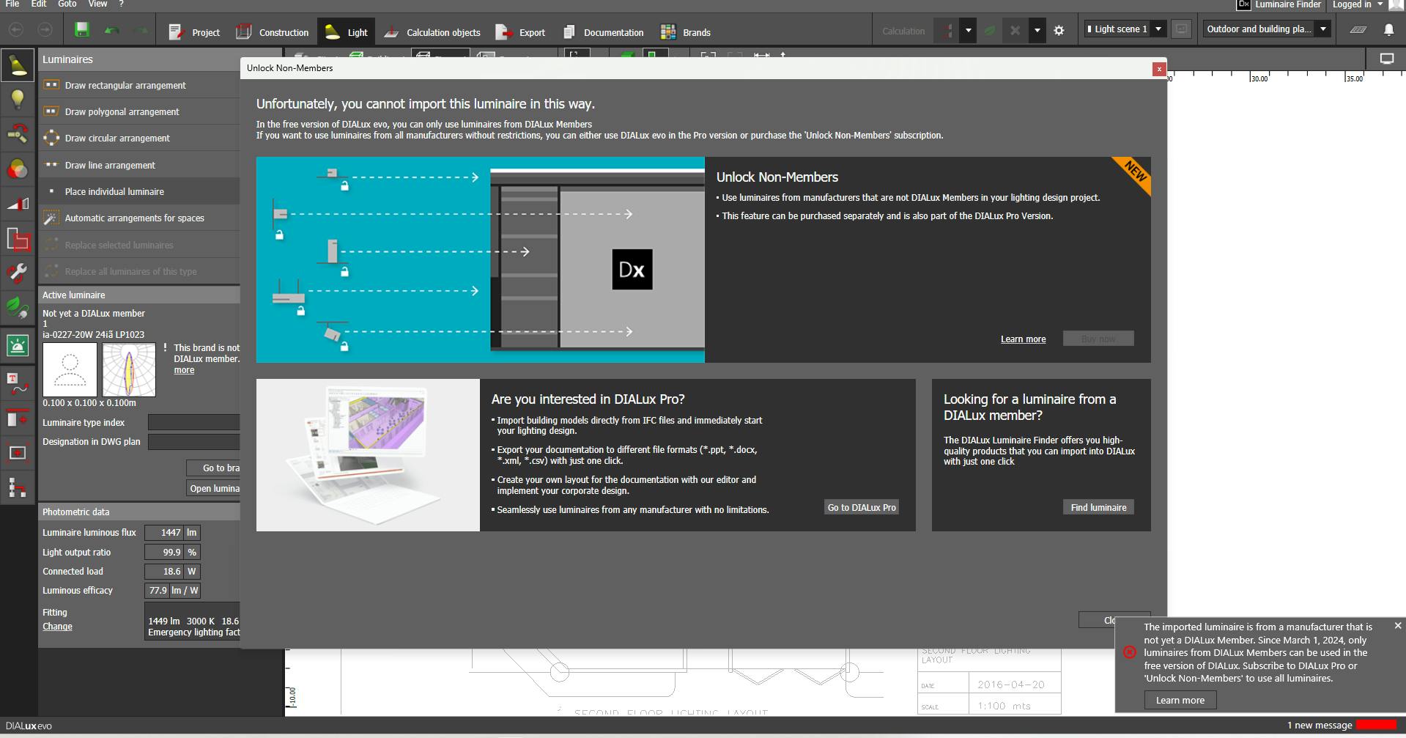This screenshot has width=1406, height=738.
Task: Expand the Outdoor and building plan dropdown
Action: coord(1322,29)
